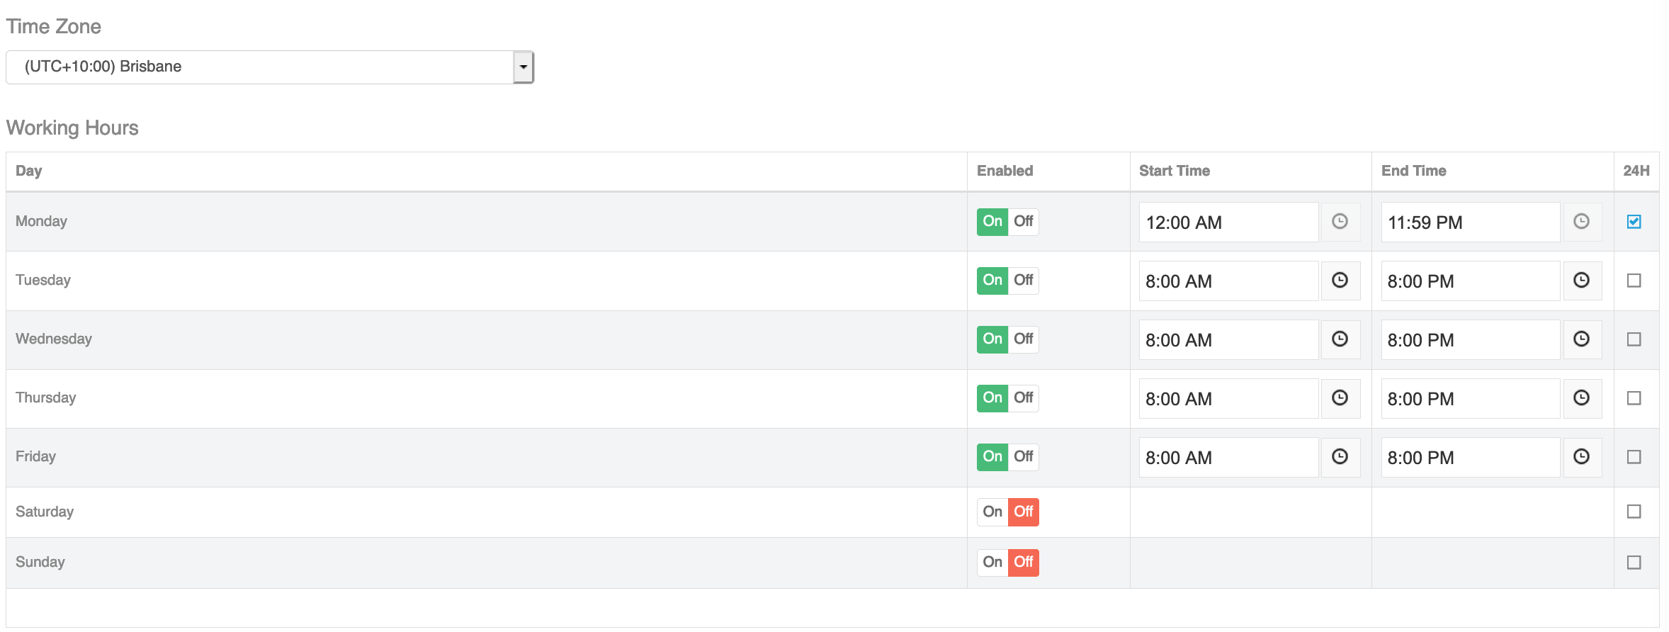Open Tuesday start time clock picker
1669x632 pixels.
click(x=1340, y=281)
